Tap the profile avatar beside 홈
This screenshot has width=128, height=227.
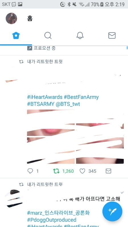pyautogui.click(x=11, y=18)
